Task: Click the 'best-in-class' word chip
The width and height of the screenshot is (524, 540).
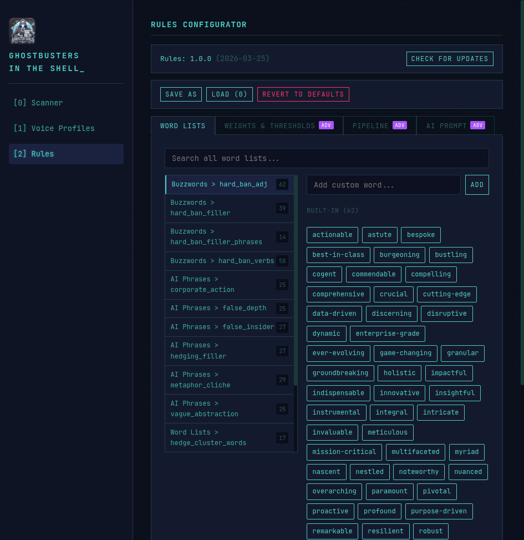Action: 338,255
